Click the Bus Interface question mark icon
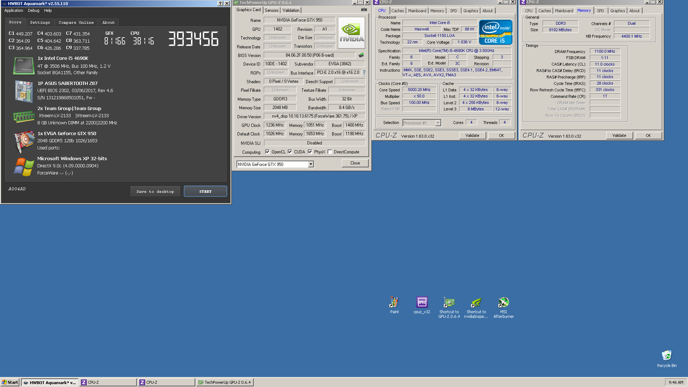This screenshot has width=688, height=387. [x=364, y=72]
